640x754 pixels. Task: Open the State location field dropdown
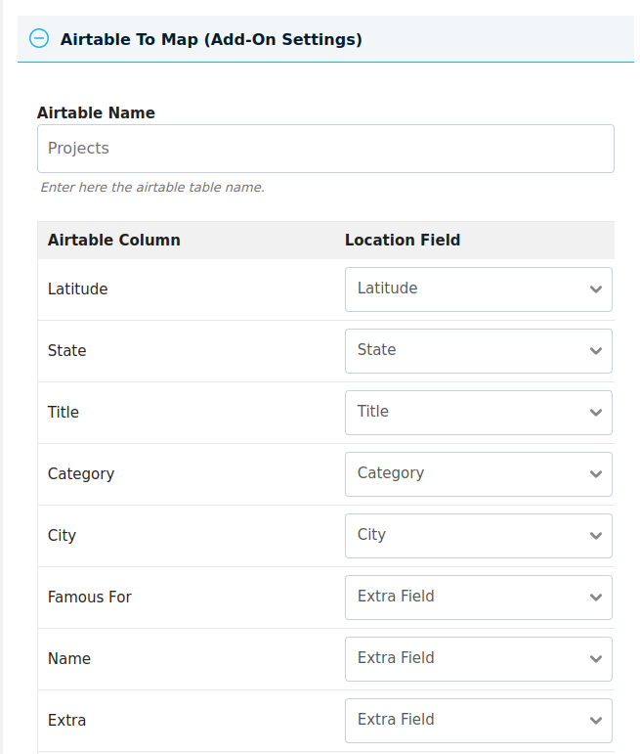click(479, 351)
